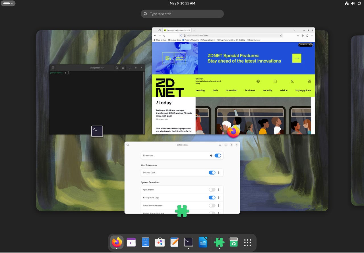Image resolution: width=364 pixels, height=253 pixels.
Task: Open a new tab in Firefox
Action: [x=194, y=30]
